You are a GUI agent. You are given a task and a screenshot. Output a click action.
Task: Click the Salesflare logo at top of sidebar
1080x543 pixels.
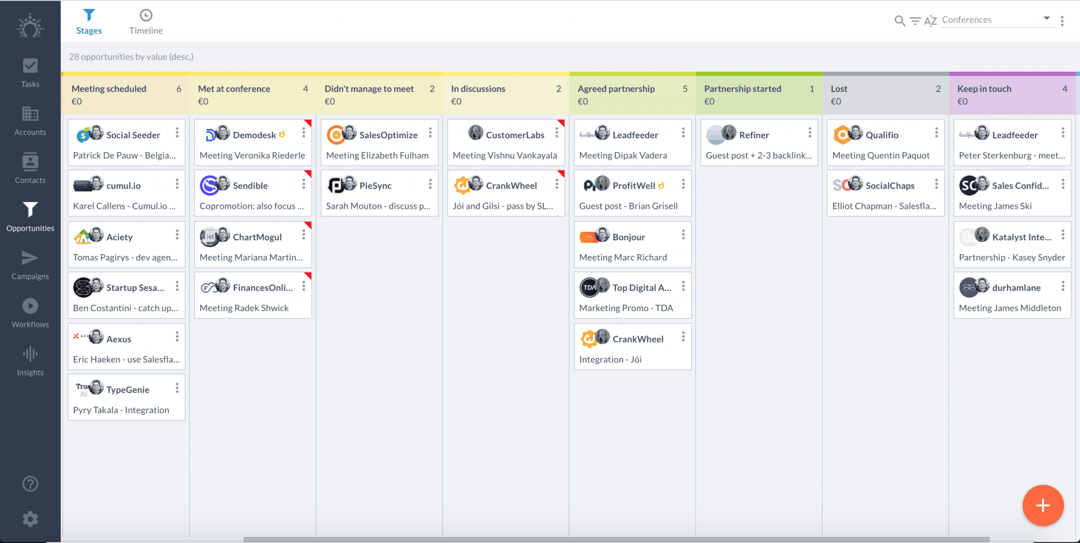[30, 26]
